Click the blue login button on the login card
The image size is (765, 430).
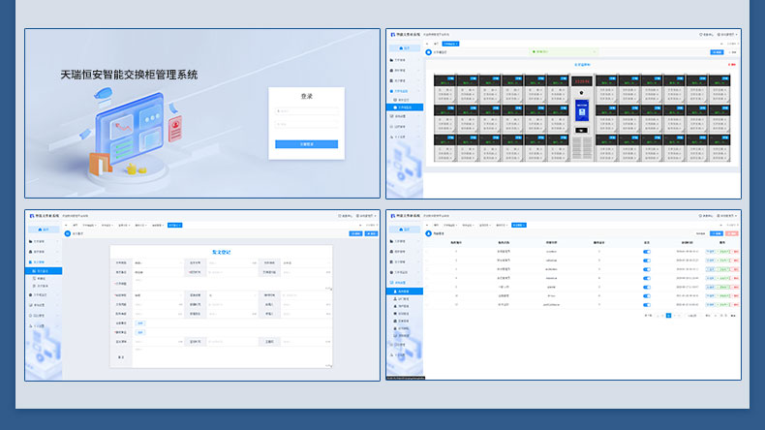306,144
